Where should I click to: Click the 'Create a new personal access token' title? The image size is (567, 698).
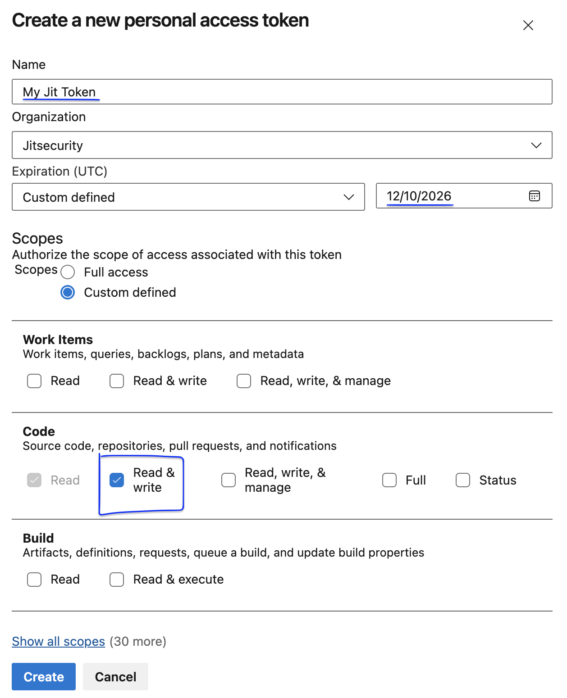pos(160,21)
